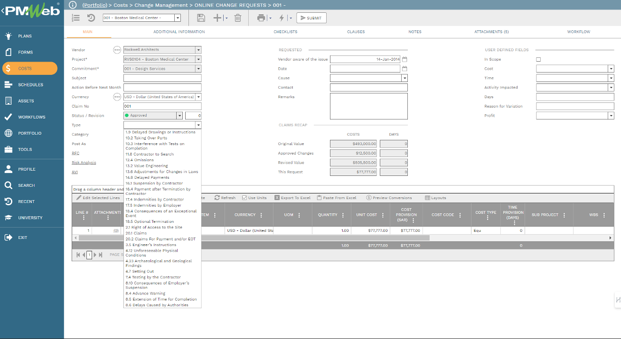Open Workflows module in sidebar

(x=32, y=117)
